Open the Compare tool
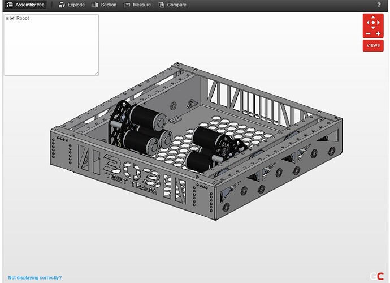 (x=172, y=5)
